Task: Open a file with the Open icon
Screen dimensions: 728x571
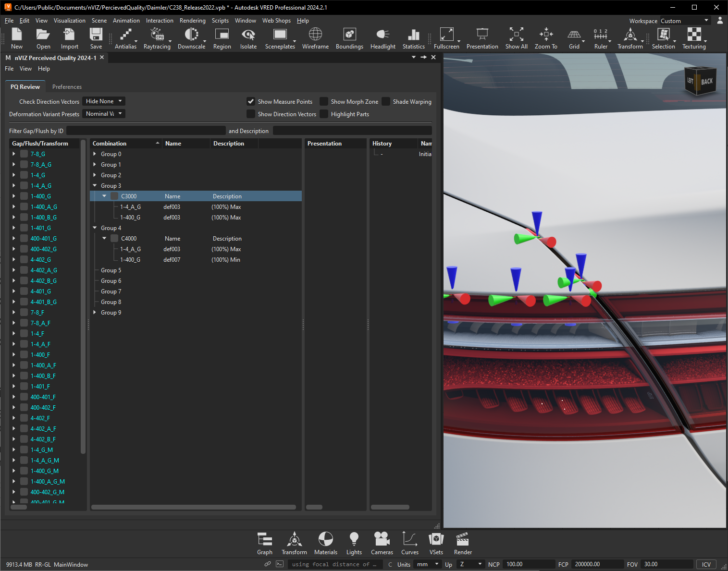Action: click(x=43, y=38)
